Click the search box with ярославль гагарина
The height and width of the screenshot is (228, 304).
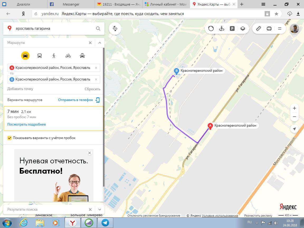point(54,28)
